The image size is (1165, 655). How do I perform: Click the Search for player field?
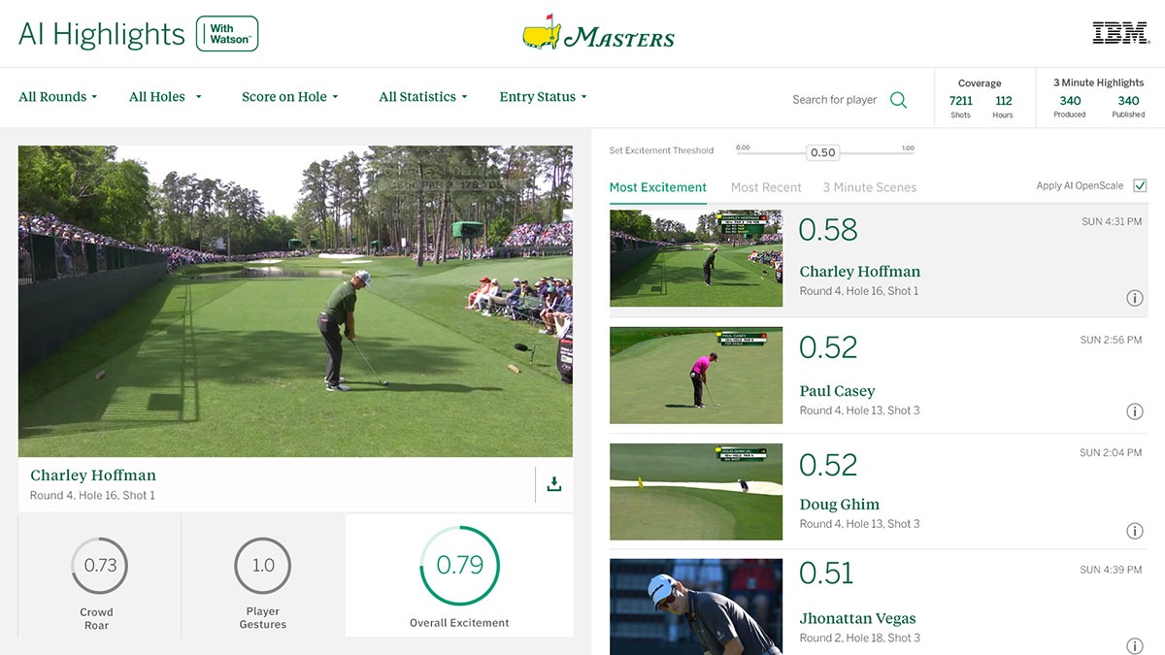[x=834, y=100]
